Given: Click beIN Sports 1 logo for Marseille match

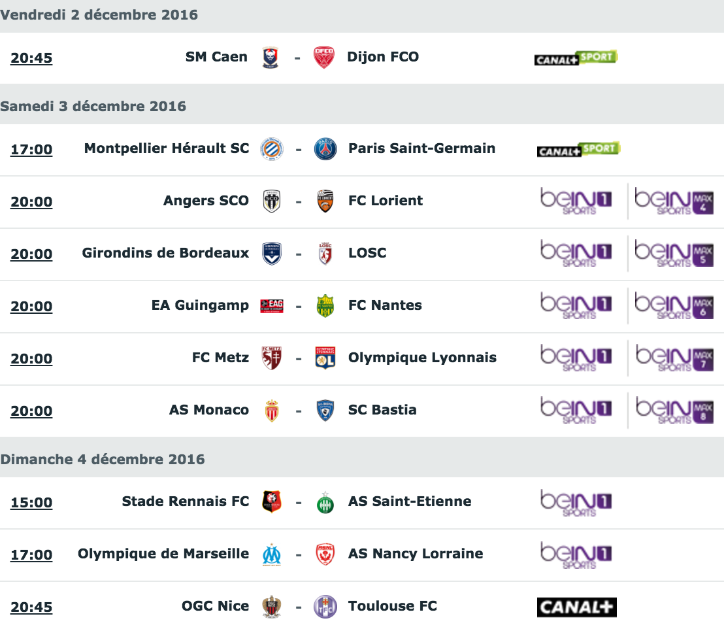Looking at the screenshot, I should (576, 554).
